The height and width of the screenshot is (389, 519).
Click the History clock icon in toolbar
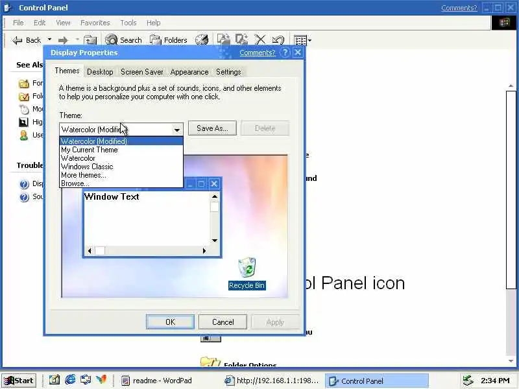coord(202,40)
